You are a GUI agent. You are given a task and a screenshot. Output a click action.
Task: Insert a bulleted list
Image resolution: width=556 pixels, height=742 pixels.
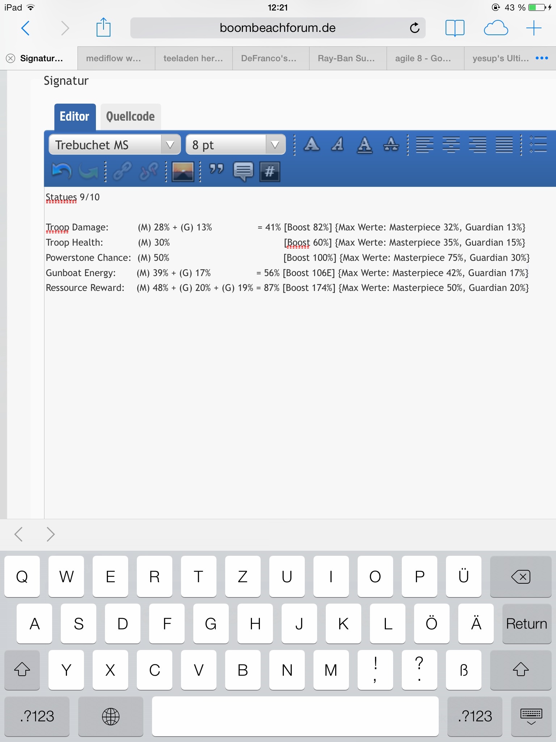coord(538,145)
